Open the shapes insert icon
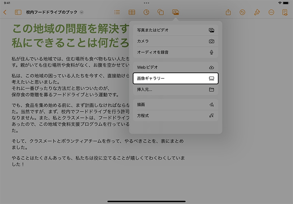293x204 pixels. coord(161,12)
